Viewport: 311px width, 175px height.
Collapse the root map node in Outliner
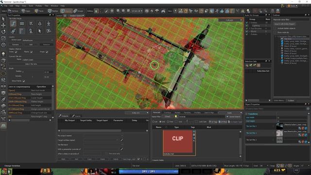pyautogui.click(x=276, y=36)
